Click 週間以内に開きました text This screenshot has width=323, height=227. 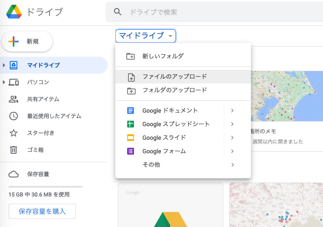(x=278, y=141)
